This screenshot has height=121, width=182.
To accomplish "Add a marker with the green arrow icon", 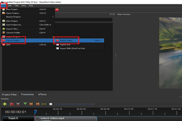I will (25, 104).
